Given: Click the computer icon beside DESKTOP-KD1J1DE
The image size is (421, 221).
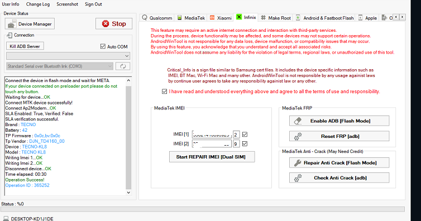Looking at the screenshot, I should coord(6,219).
